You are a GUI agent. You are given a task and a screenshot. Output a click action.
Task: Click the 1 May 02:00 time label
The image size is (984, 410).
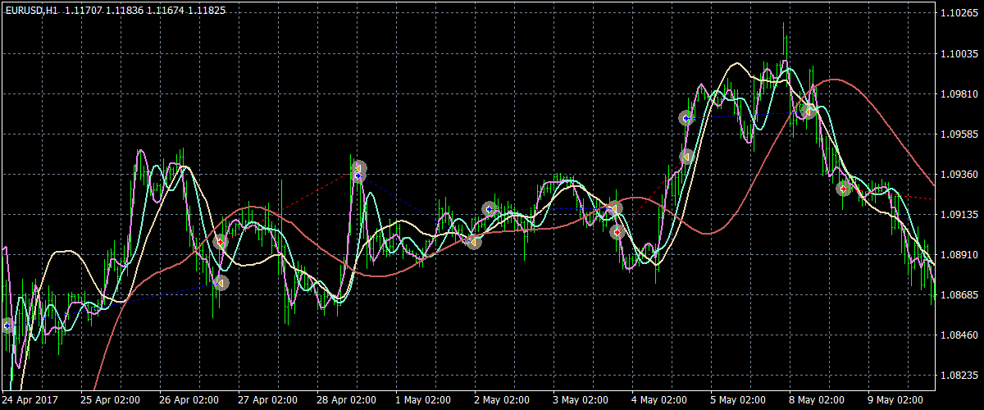tap(425, 400)
